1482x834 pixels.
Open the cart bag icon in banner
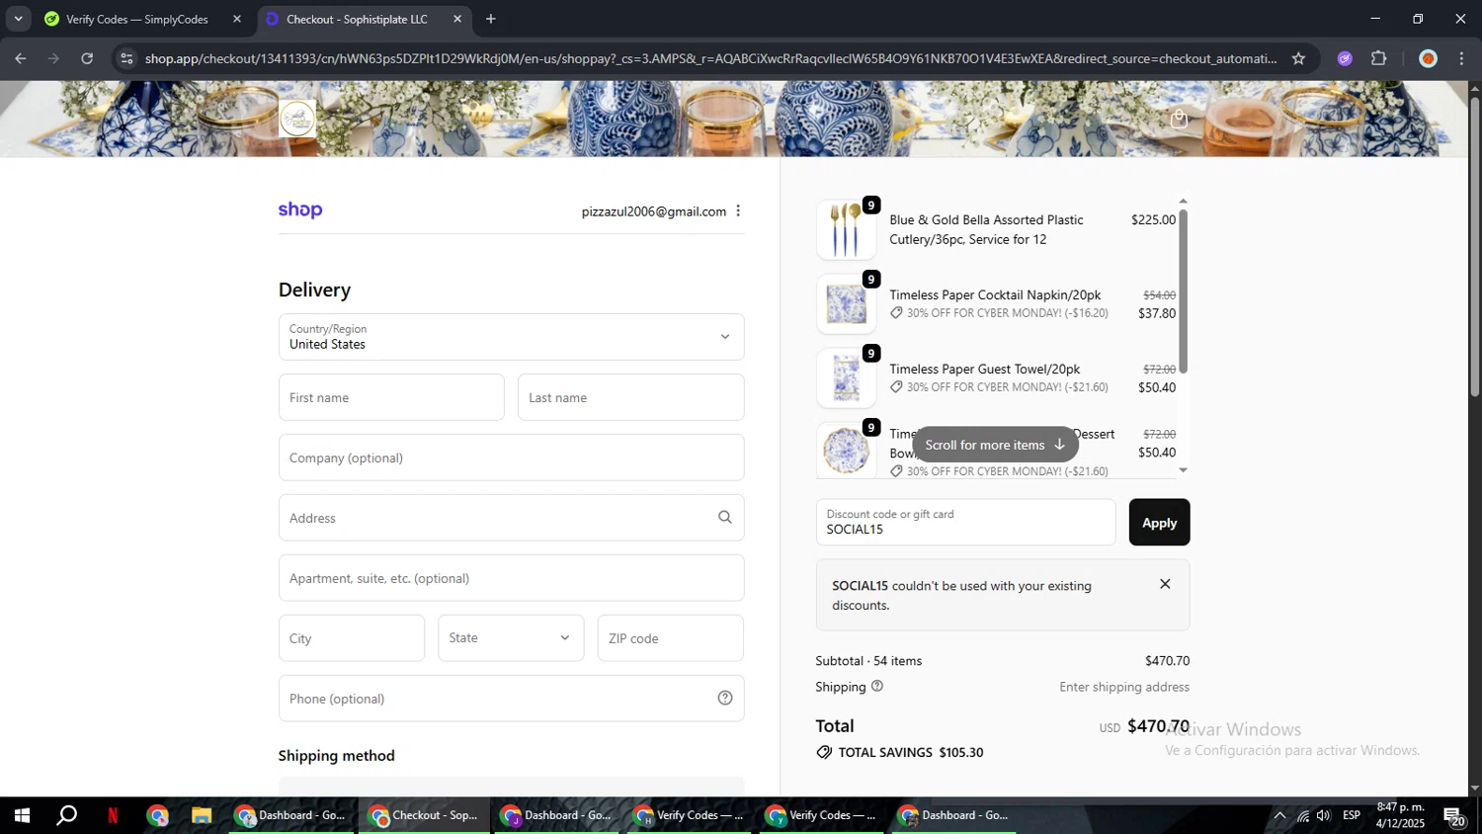(x=1179, y=119)
